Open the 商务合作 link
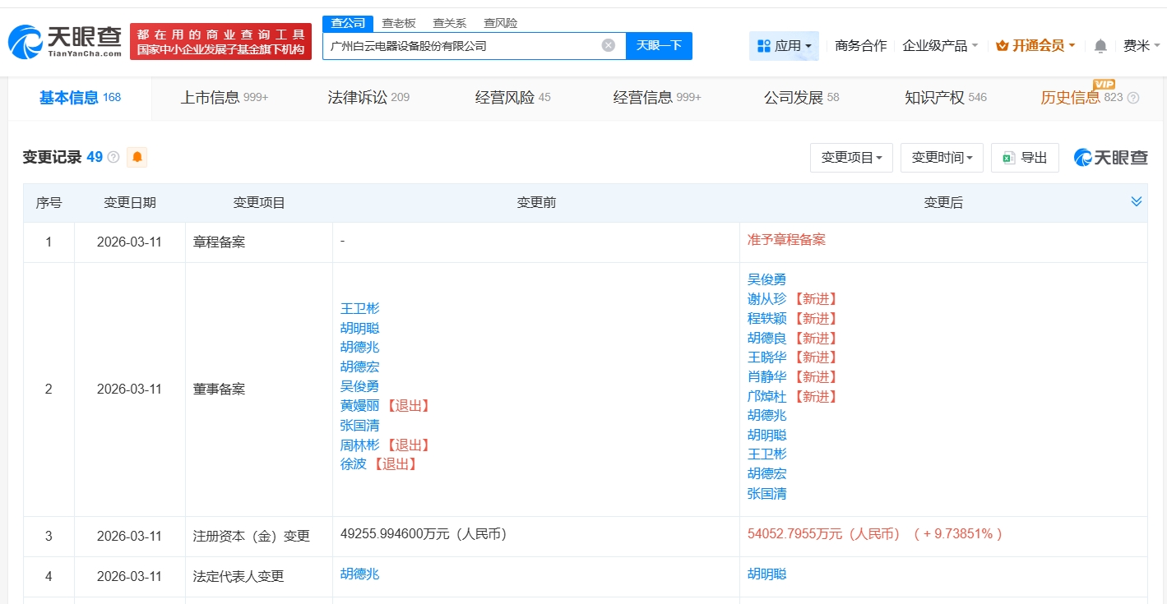Screen dimensions: 1167x604 [x=860, y=46]
